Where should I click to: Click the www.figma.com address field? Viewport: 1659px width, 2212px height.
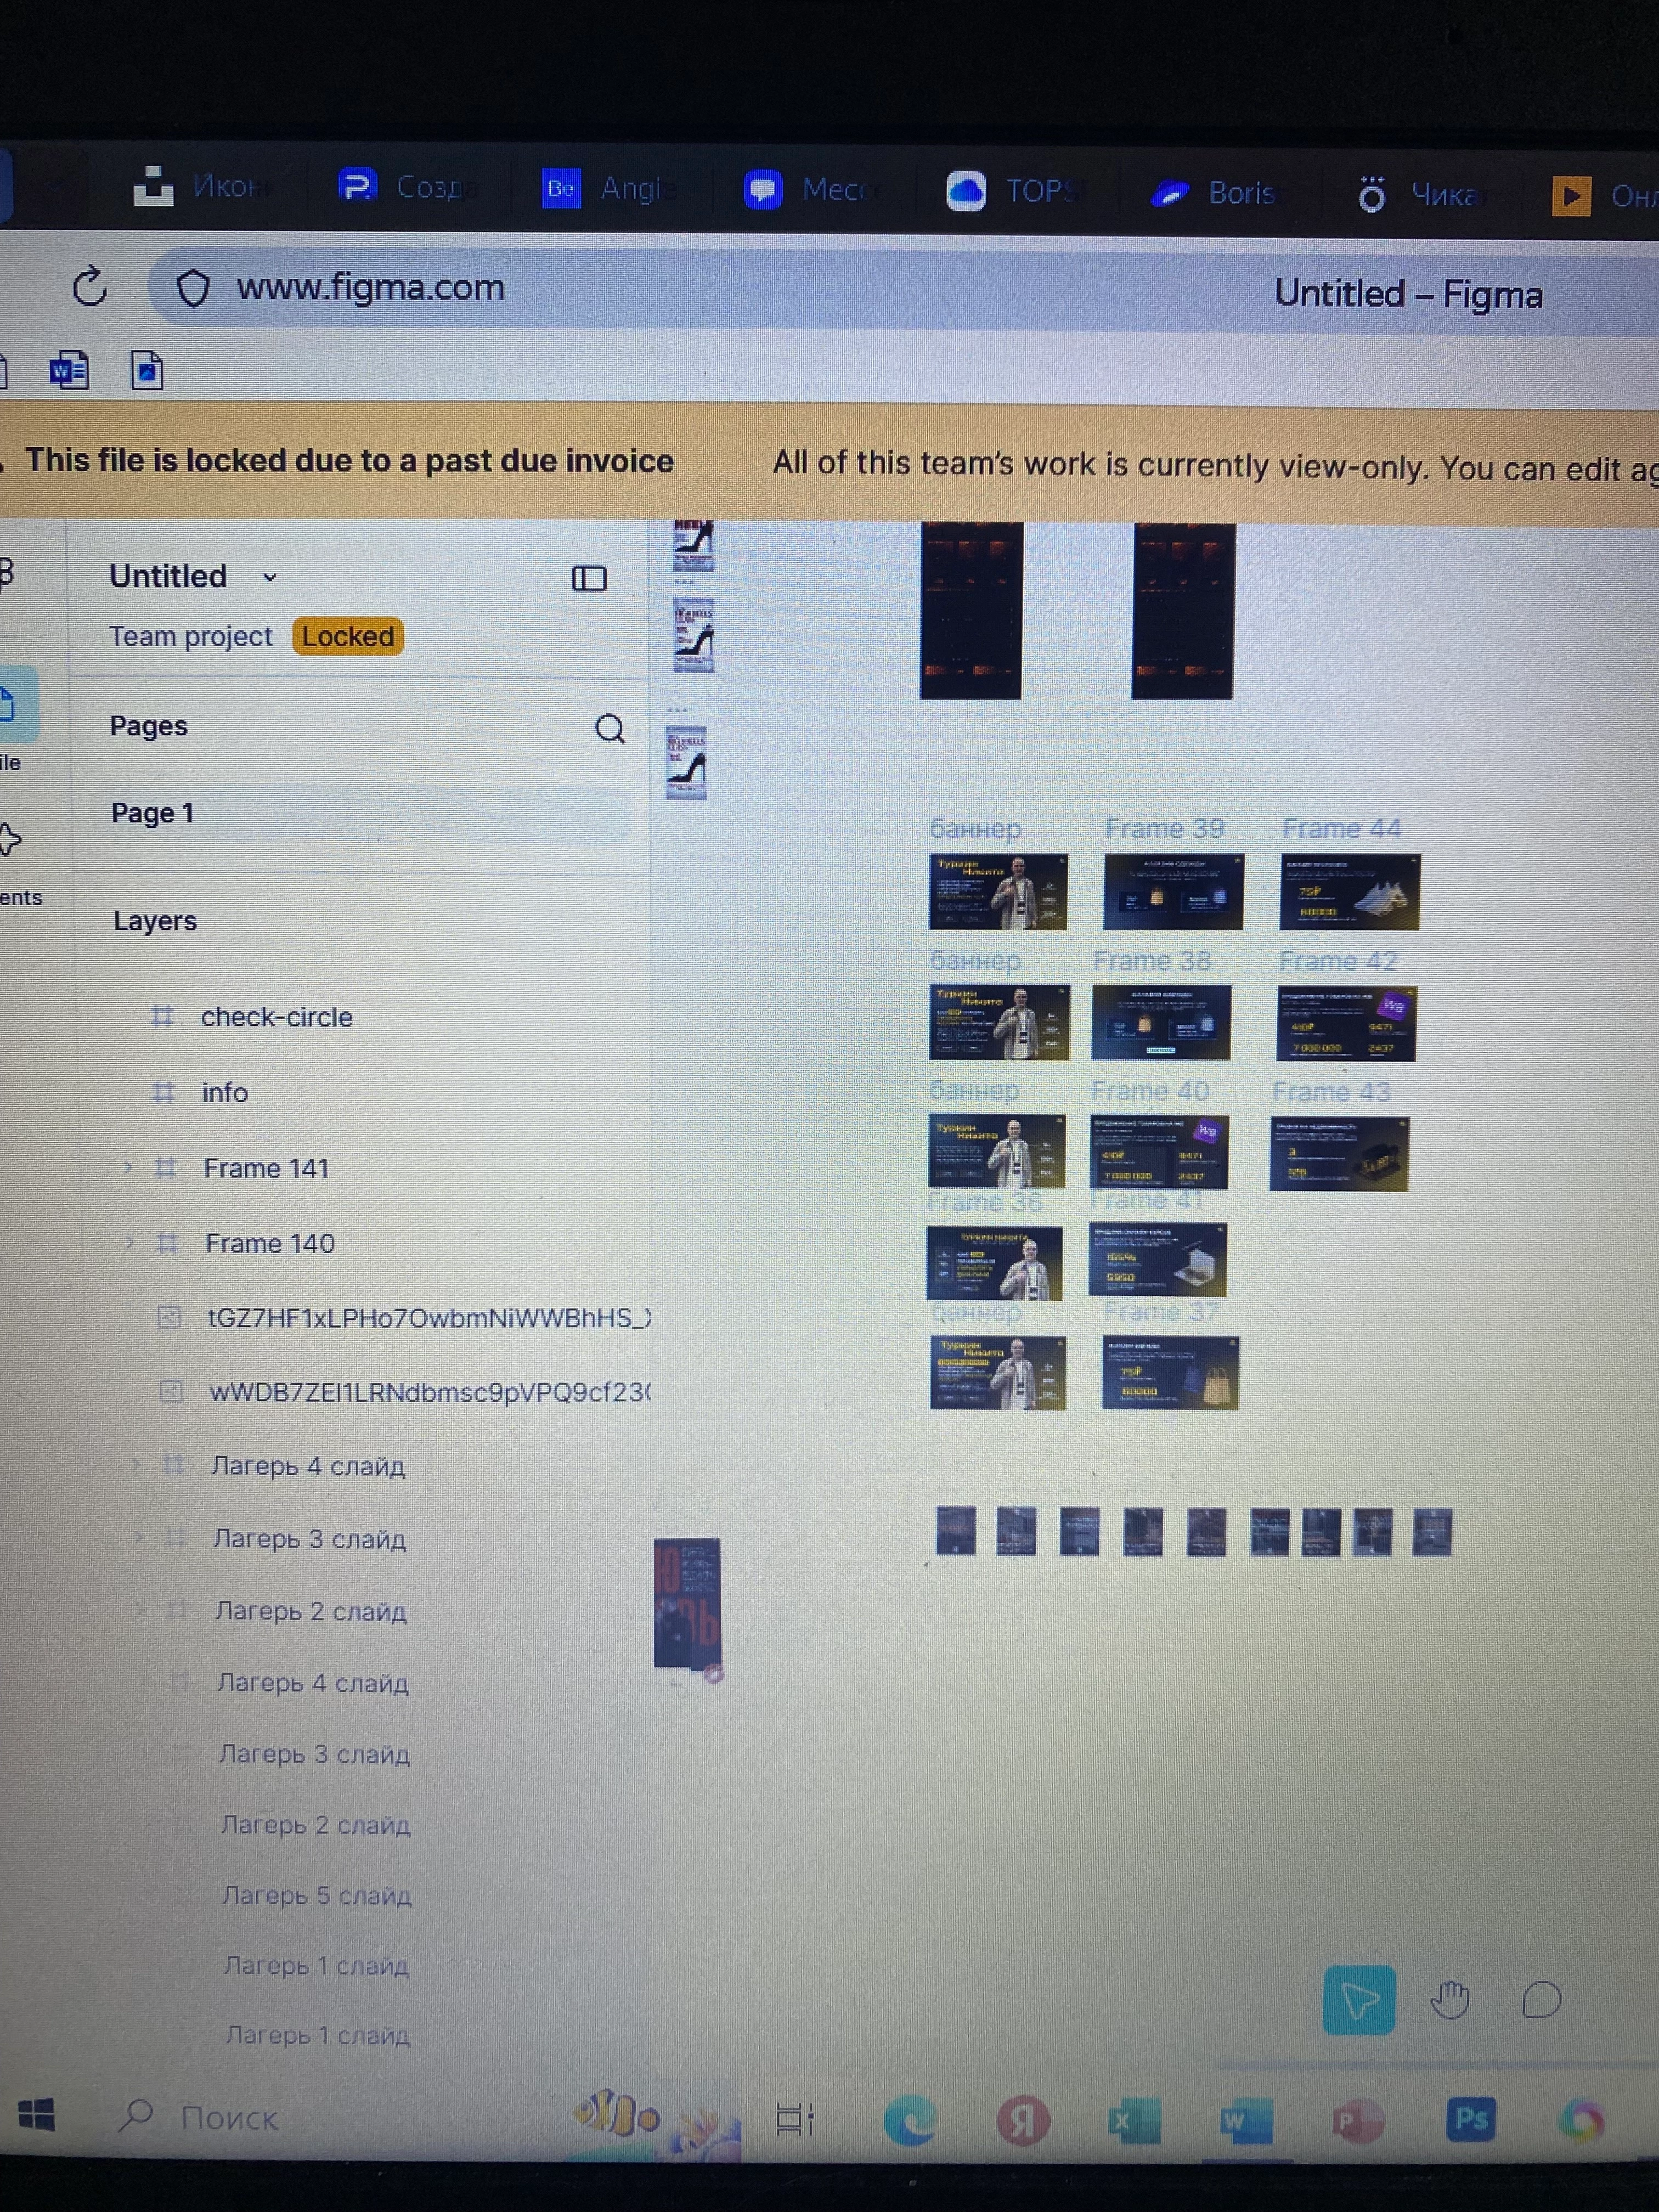(371, 288)
